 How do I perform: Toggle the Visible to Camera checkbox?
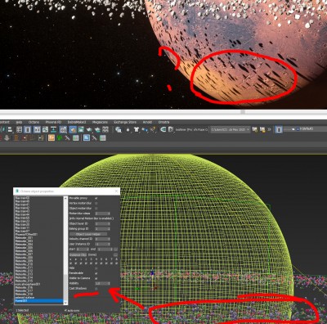[96, 278]
